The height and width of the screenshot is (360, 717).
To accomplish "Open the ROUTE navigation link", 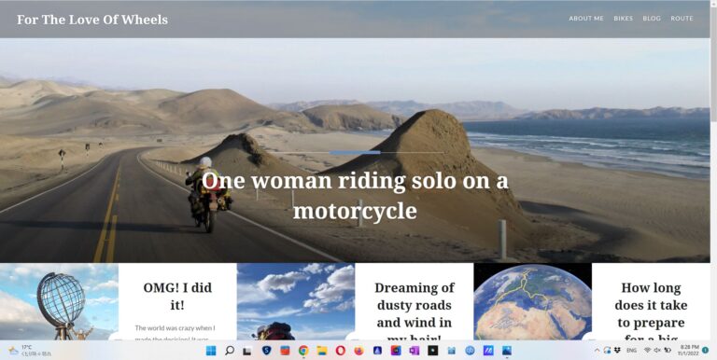I will pyautogui.click(x=682, y=19).
